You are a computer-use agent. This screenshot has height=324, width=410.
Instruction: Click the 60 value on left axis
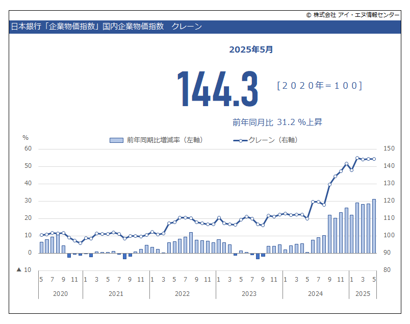(28, 148)
